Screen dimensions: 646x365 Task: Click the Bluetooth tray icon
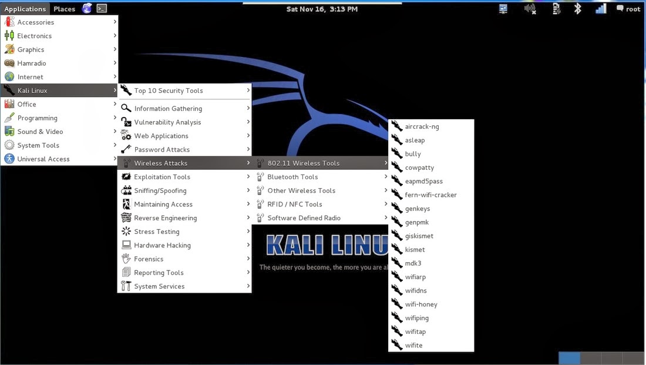578,8
